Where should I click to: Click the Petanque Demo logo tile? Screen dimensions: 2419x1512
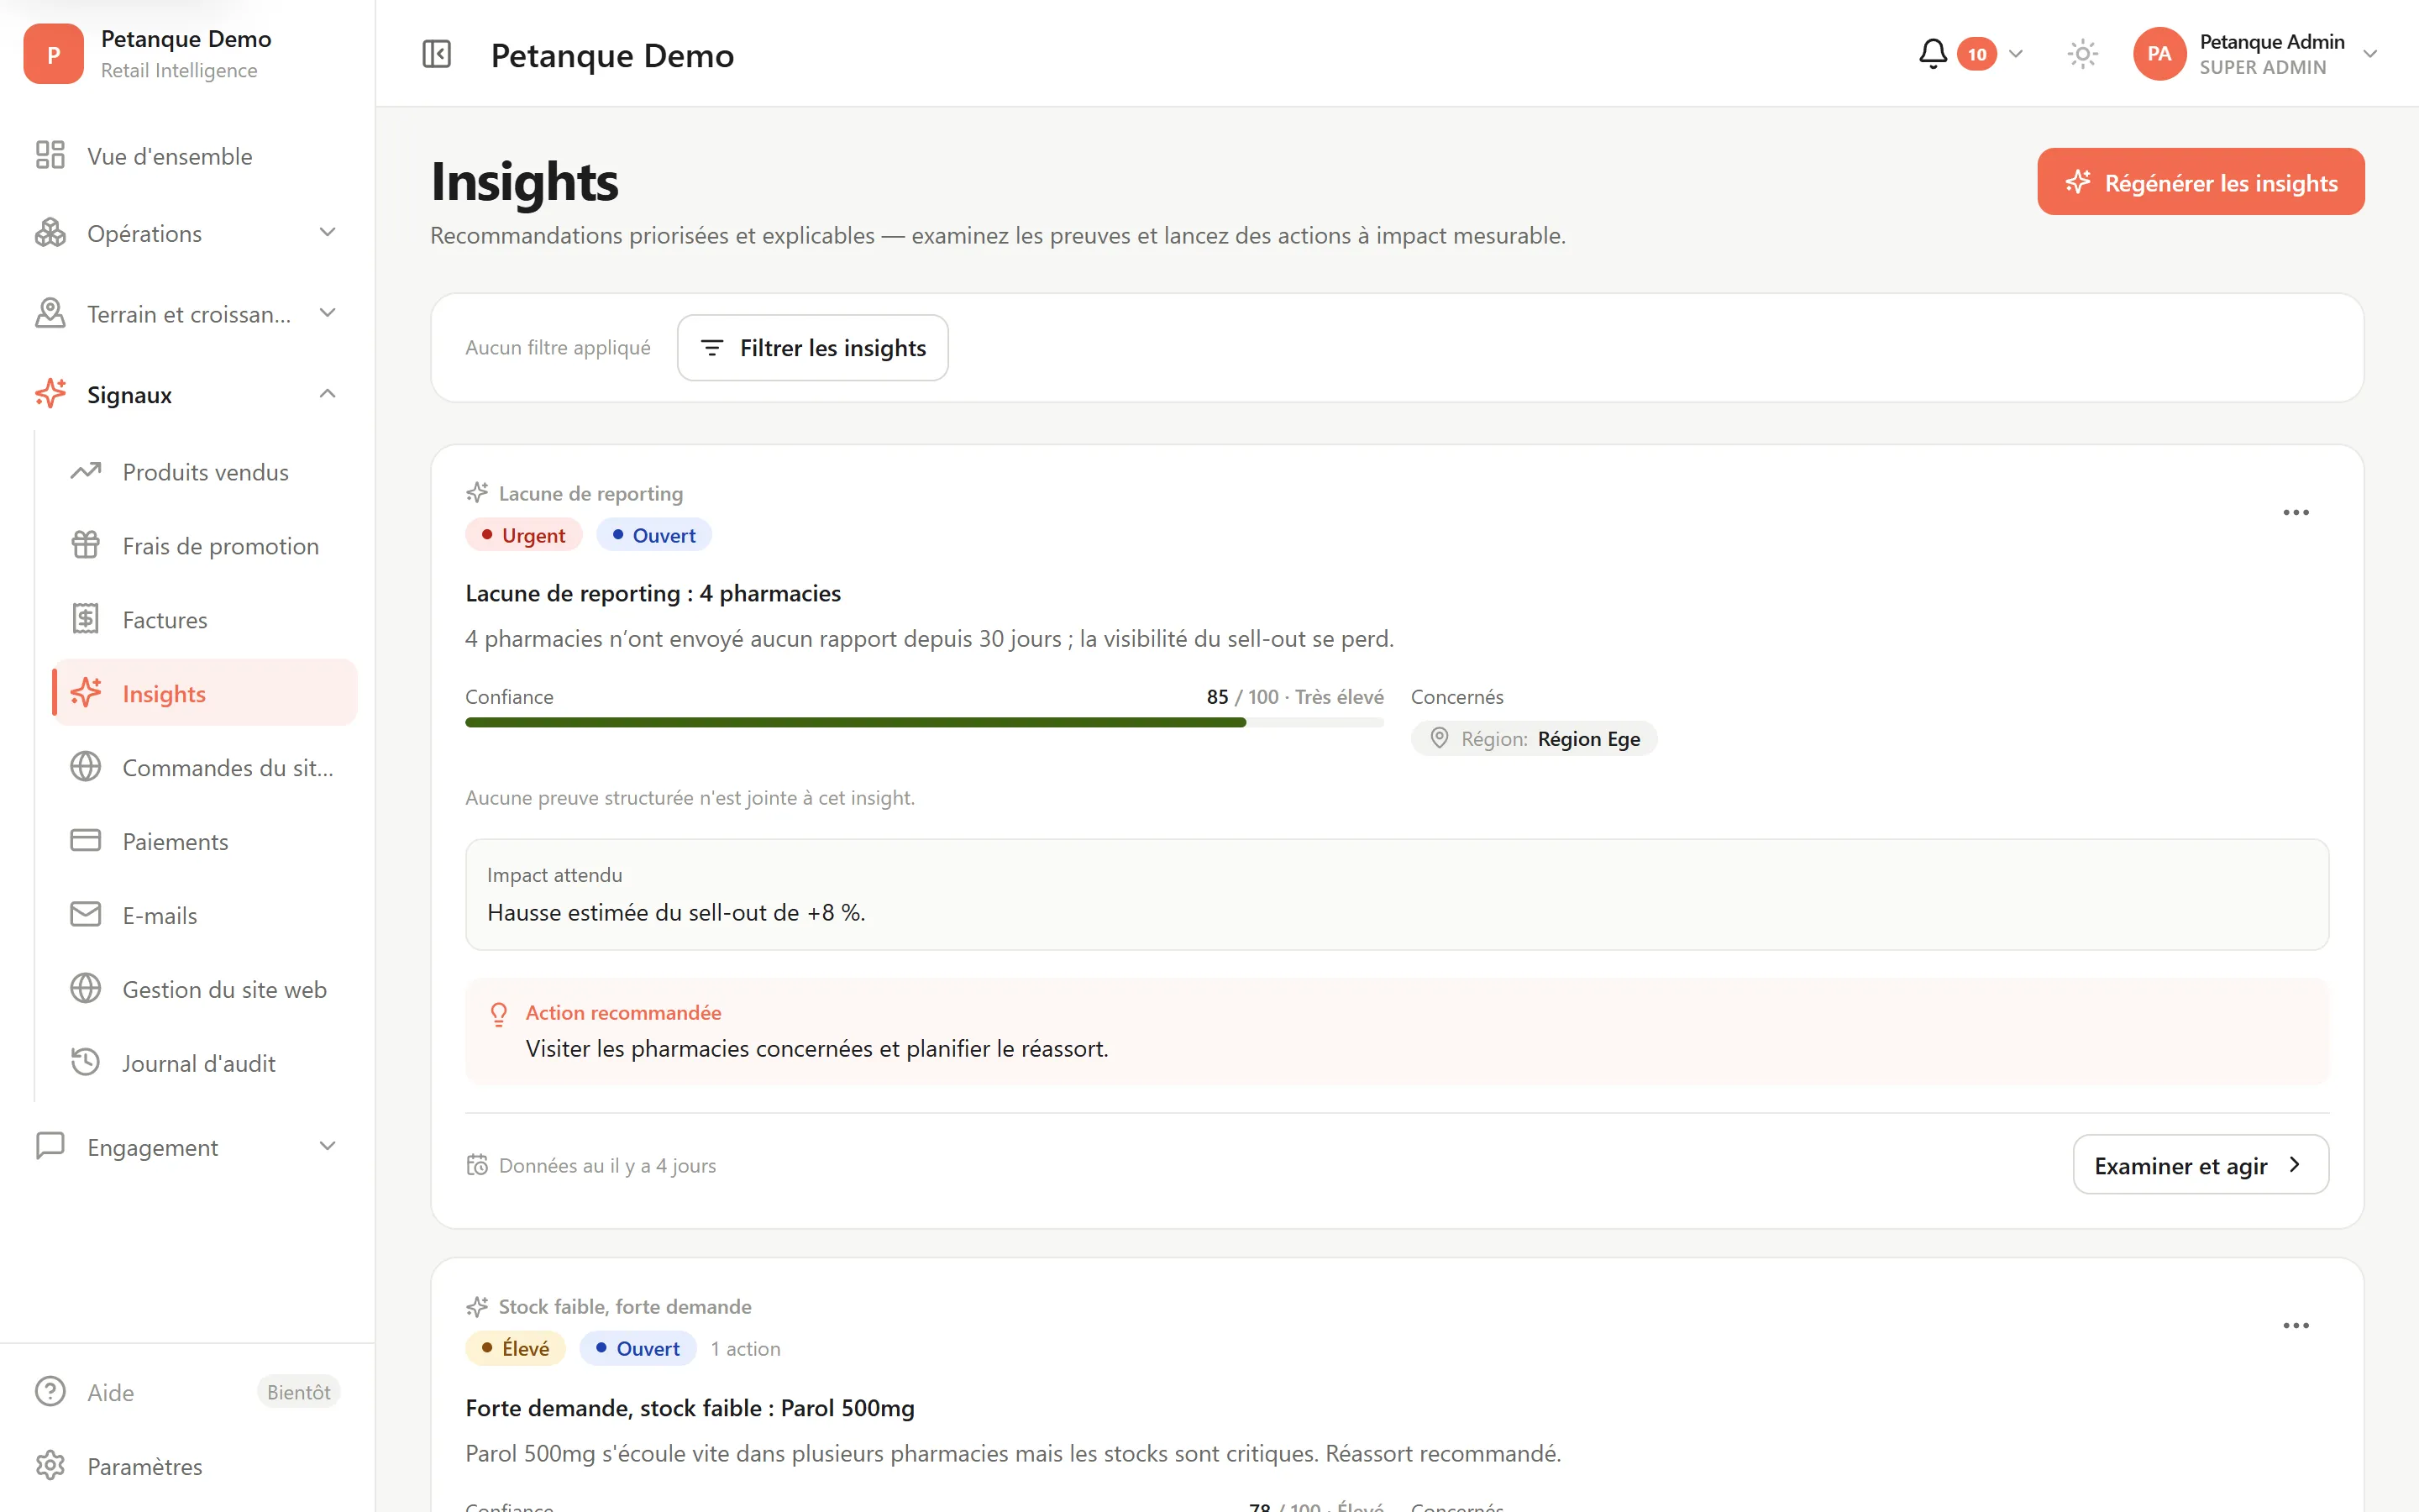tap(53, 54)
